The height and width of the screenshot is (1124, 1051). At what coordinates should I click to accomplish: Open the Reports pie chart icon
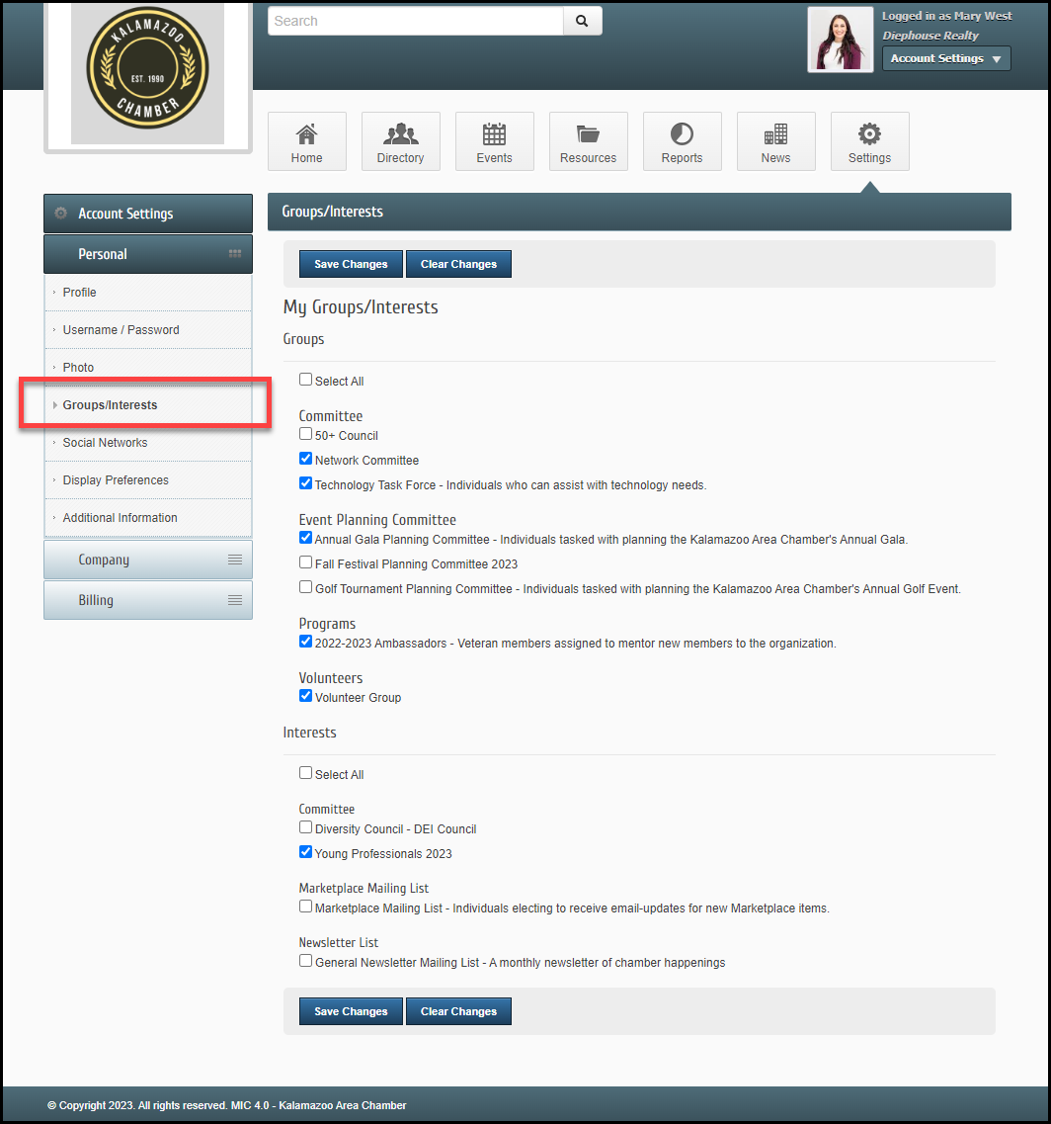pos(682,135)
